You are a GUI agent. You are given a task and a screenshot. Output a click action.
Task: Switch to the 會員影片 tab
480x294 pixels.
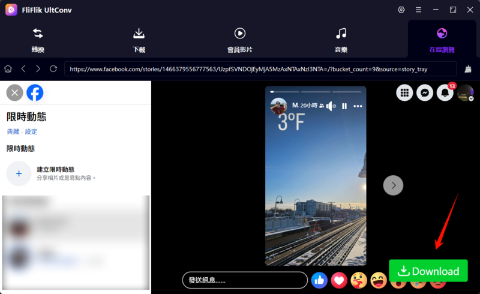tap(239, 40)
